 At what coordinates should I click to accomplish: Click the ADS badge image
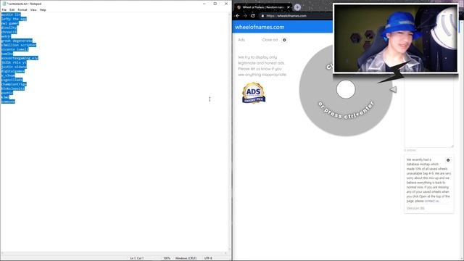[254, 93]
